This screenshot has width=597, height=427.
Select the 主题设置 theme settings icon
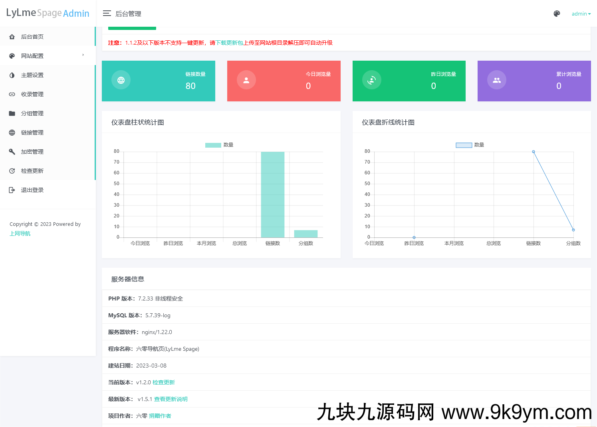(12, 75)
